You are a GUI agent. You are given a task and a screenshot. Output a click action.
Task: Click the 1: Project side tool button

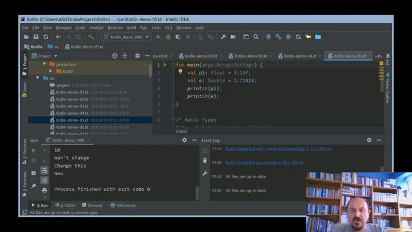pos(24,64)
